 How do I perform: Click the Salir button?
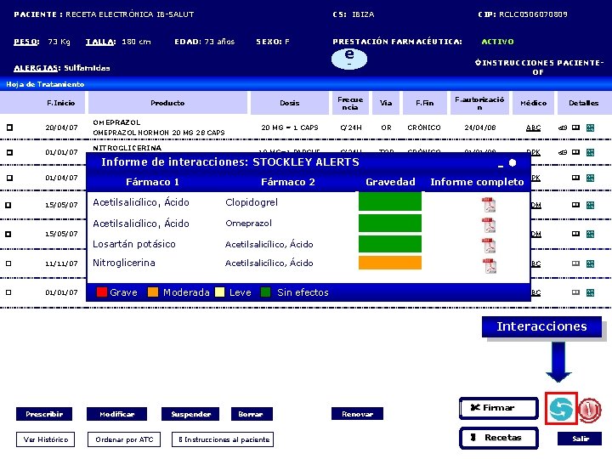pos(579,439)
